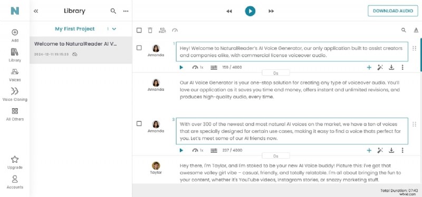Expand My First Project dropdown chevron
The height and width of the screenshot is (197, 422).
click(114, 29)
